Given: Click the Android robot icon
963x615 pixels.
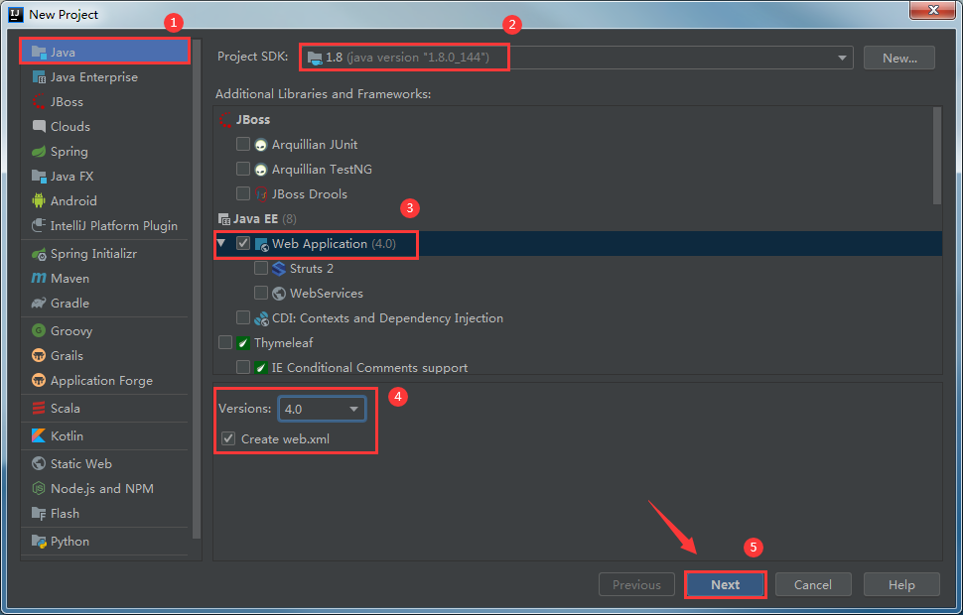Looking at the screenshot, I should click(x=39, y=200).
